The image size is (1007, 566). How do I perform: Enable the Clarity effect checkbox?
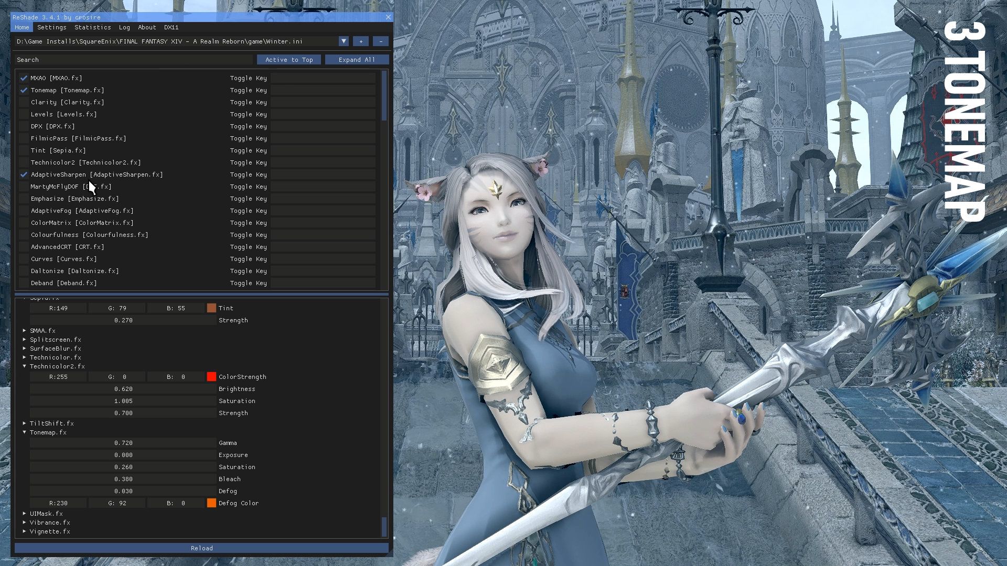click(24, 102)
